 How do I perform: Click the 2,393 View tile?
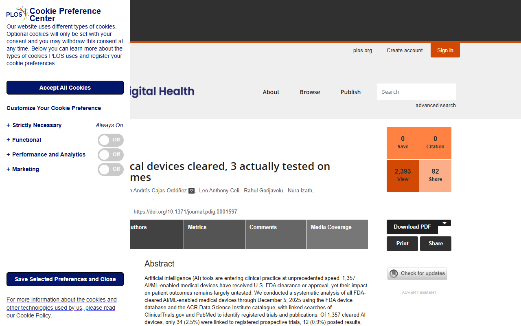tap(403, 176)
